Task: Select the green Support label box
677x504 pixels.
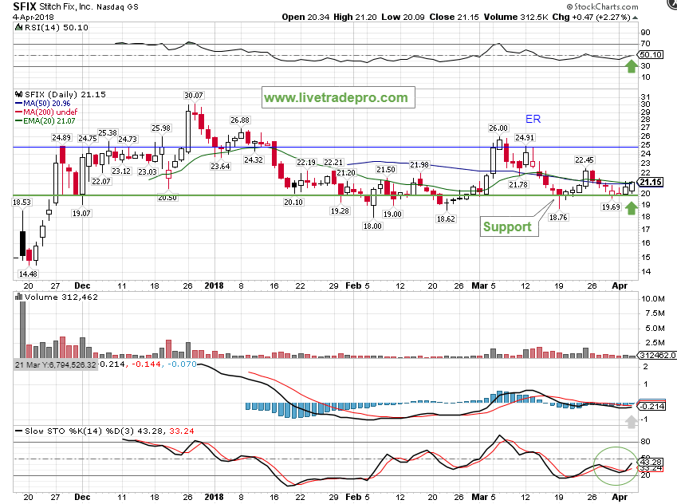Action: tap(508, 226)
